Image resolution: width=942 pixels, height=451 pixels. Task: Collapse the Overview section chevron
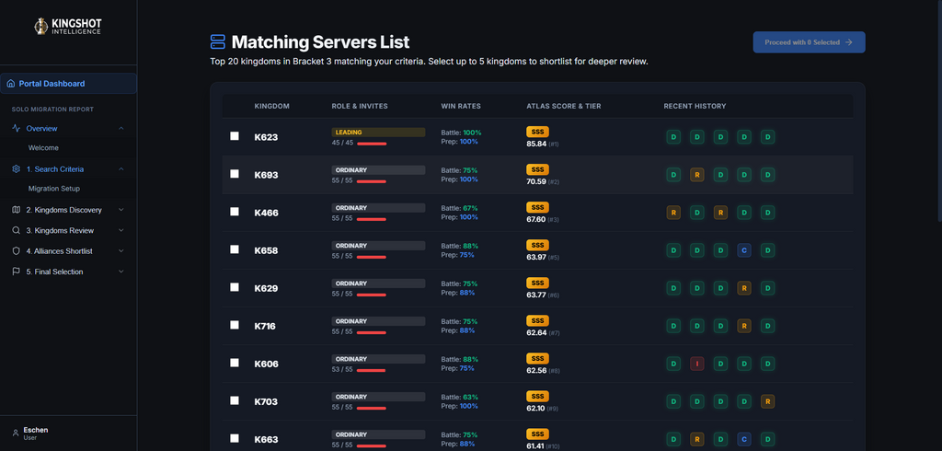coord(121,128)
